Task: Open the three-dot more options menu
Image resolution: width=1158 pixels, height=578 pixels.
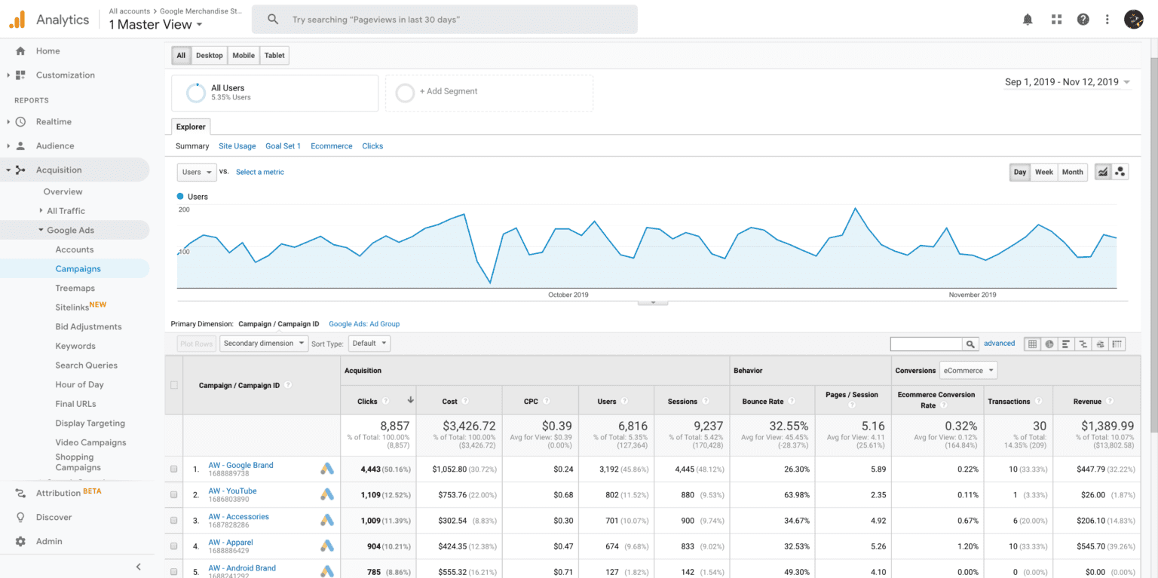Action: pos(1107,20)
